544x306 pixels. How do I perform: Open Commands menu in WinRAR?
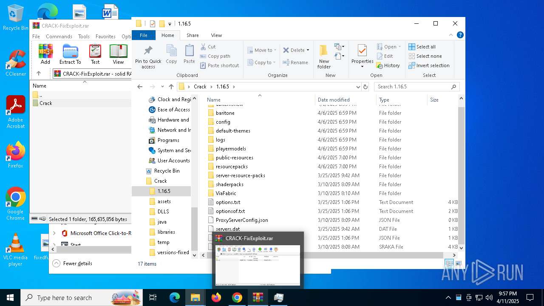click(x=59, y=37)
